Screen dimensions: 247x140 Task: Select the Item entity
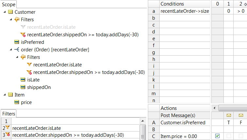pos(20,95)
